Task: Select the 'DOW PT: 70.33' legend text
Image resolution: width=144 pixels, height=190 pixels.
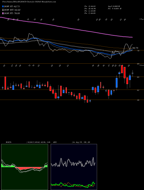Action: [12, 13]
